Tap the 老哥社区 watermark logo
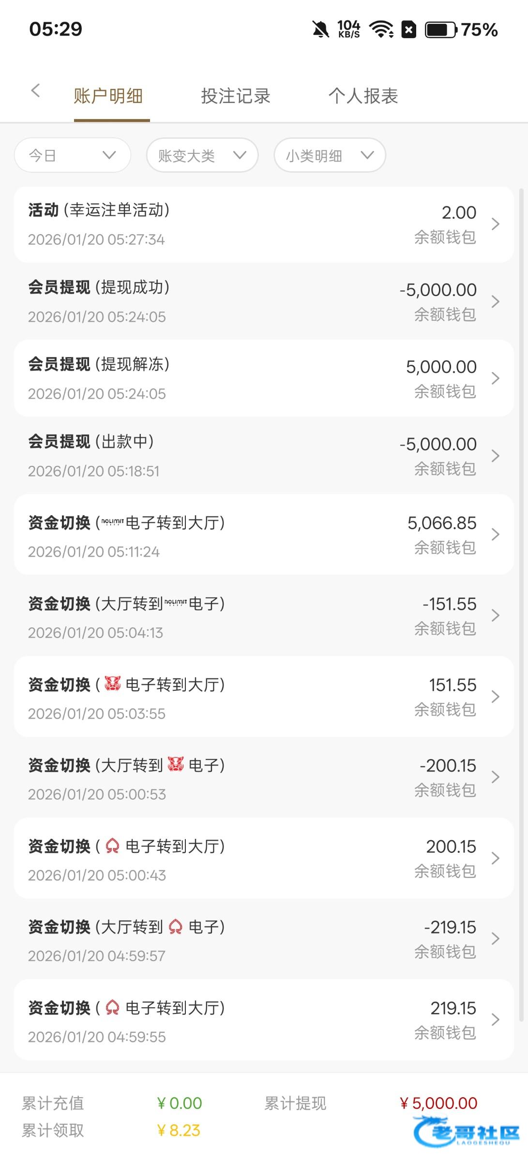Image resolution: width=528 pixels, height=1161 pixels. tap(466, 1131)
